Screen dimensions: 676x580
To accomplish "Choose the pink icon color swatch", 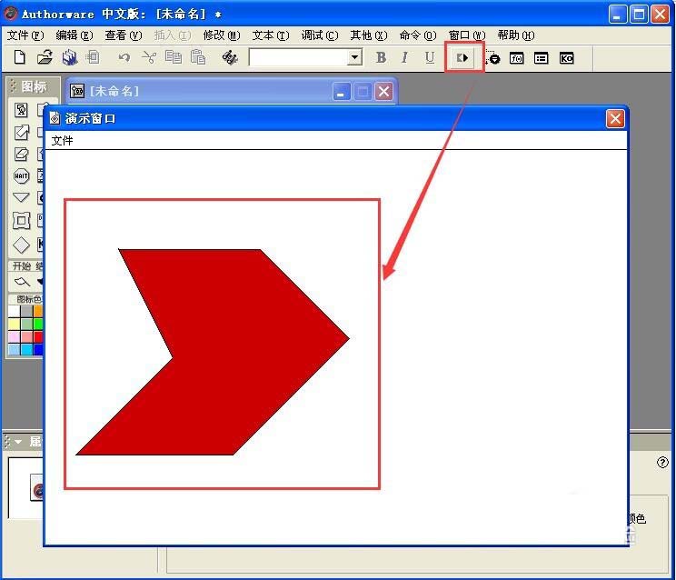I will (x=15, y=336).
